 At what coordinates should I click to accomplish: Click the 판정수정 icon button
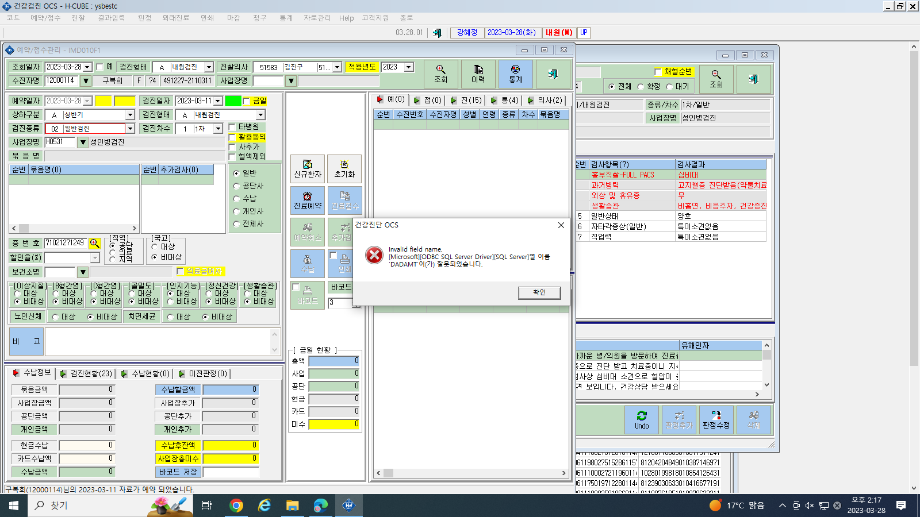(716, 420)
